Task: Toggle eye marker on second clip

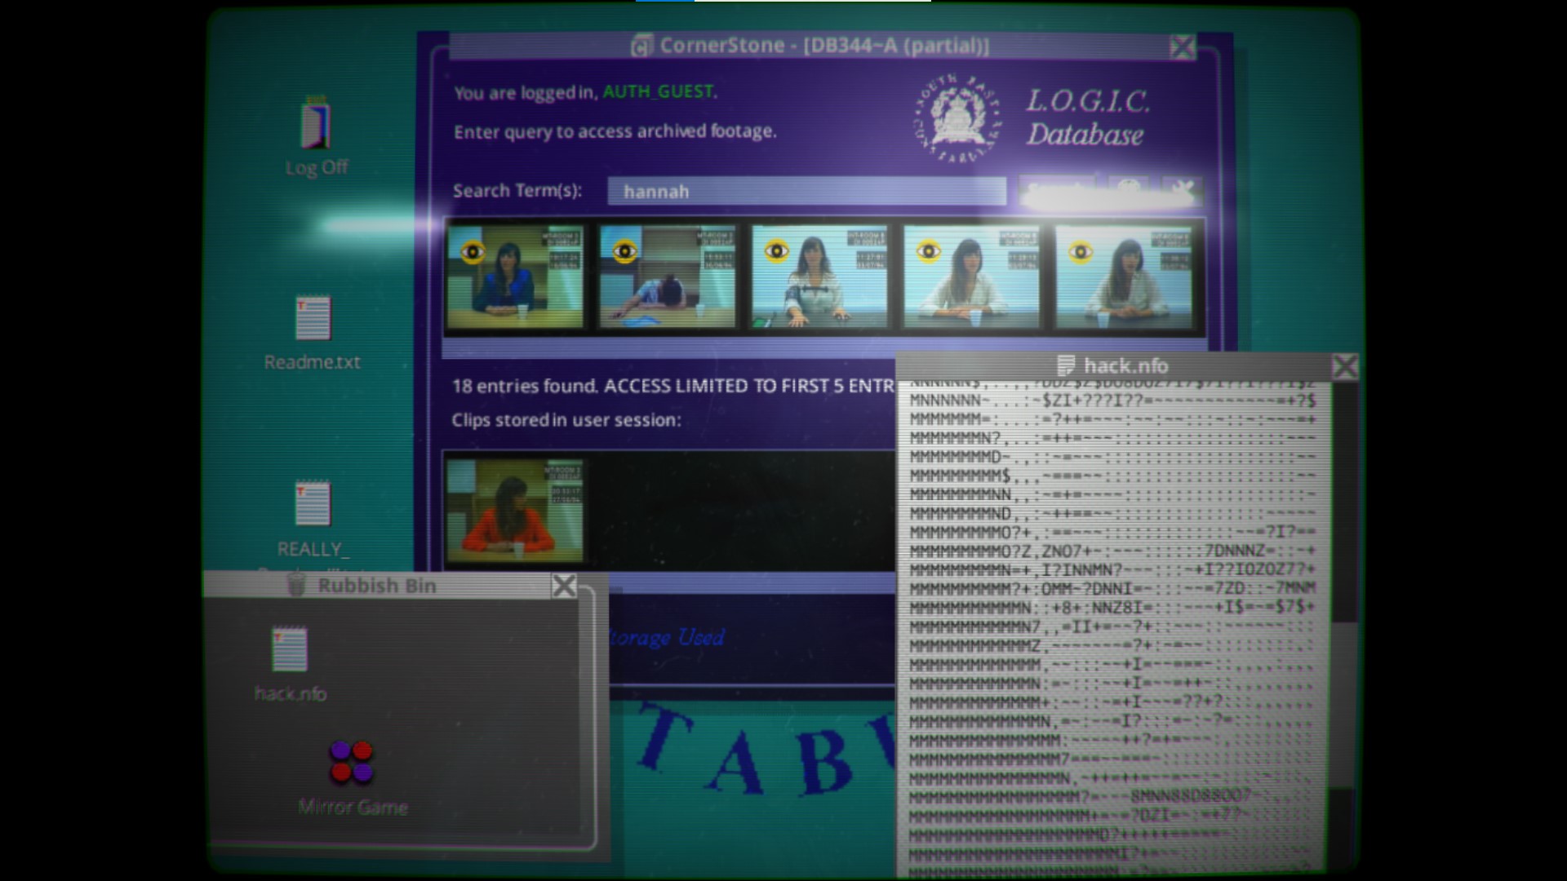Action: point(624,252)
